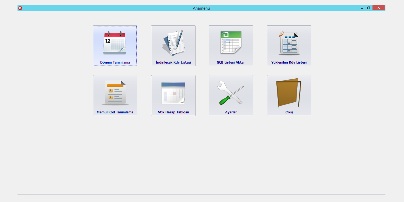Open İndirilecek Kdv Listesi via its label
Image resolution: width=404 pixels, height=202 pixels.
point(173,62)
